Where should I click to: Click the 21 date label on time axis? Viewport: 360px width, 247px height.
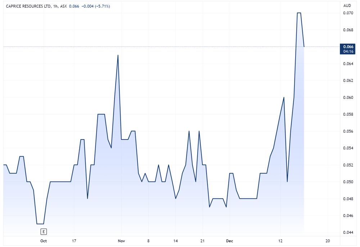pos(202,241)
